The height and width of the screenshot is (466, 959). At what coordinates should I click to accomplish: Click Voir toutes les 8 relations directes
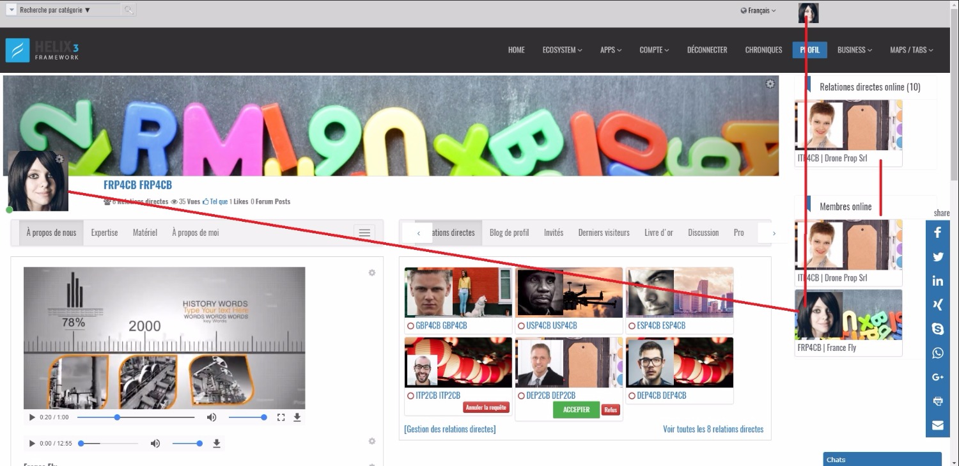[x=713, y=429]
